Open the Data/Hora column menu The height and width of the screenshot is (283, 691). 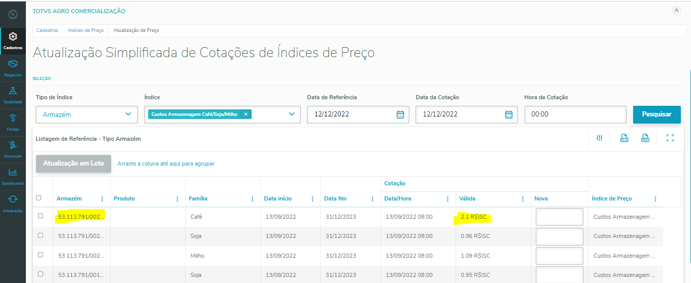(447, 199)
